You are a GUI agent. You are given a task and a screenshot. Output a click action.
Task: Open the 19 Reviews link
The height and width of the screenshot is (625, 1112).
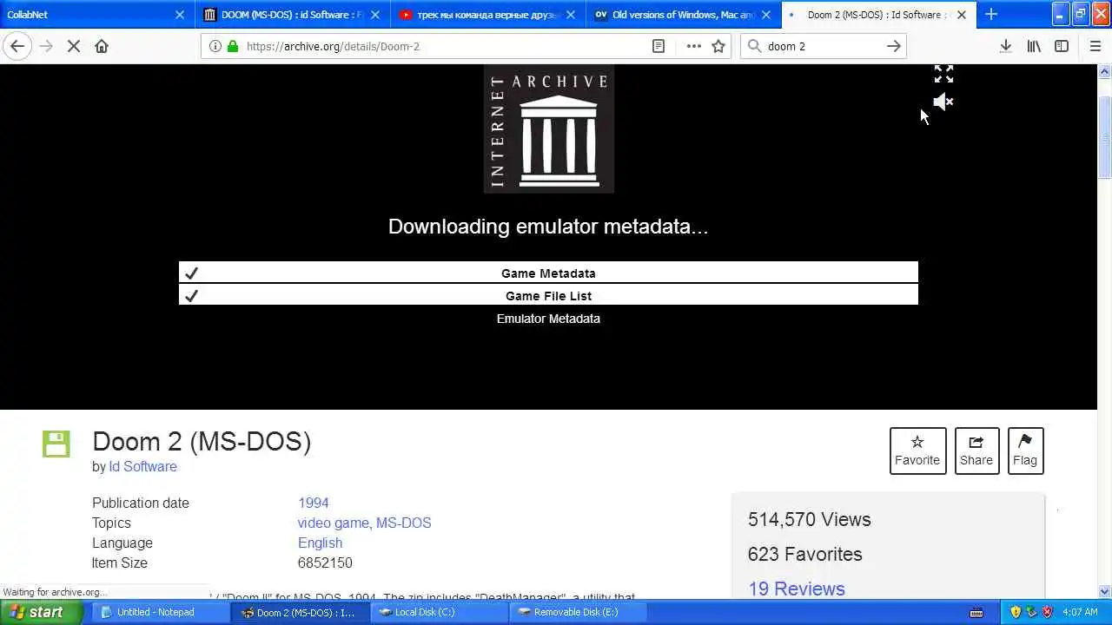point(797,589)
